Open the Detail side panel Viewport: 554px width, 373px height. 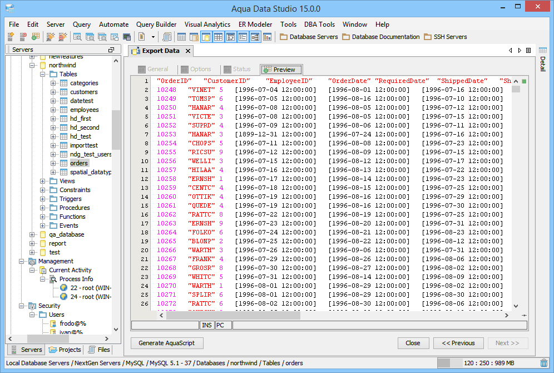[x=543, y=58]
